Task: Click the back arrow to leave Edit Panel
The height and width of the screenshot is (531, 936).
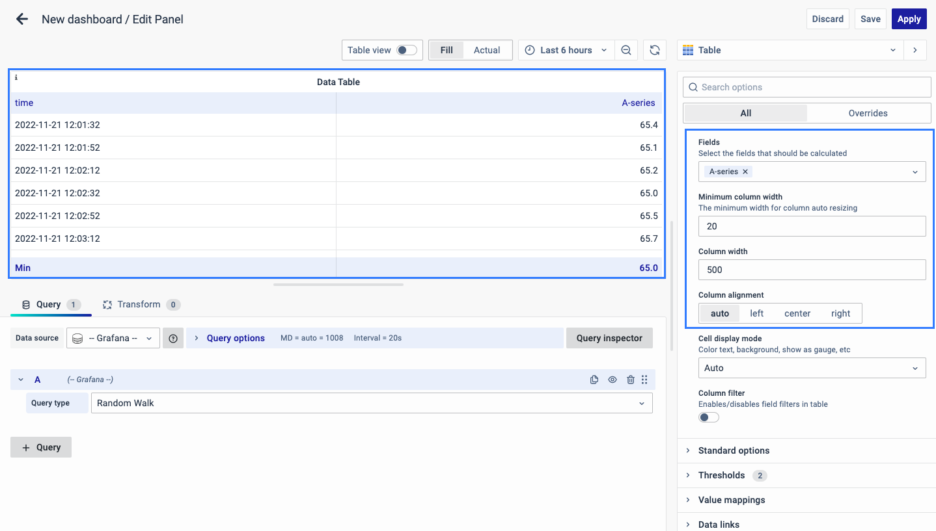Action: point(22,19)
